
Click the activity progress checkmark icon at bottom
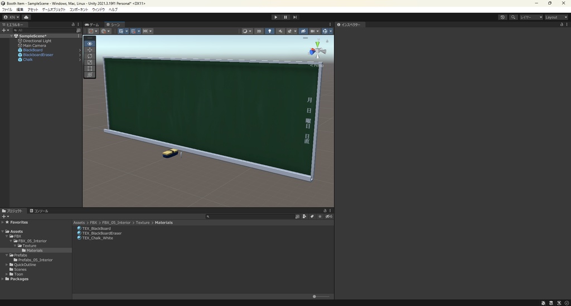(567, 303)
